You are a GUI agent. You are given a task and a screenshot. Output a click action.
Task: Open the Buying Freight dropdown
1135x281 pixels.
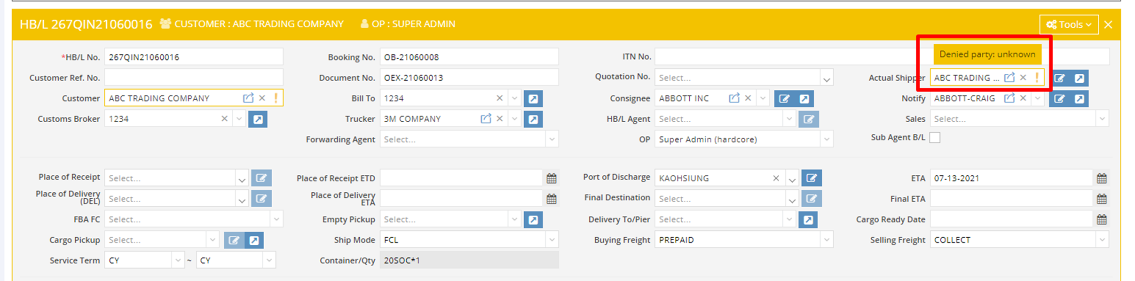tap(826, 240)
